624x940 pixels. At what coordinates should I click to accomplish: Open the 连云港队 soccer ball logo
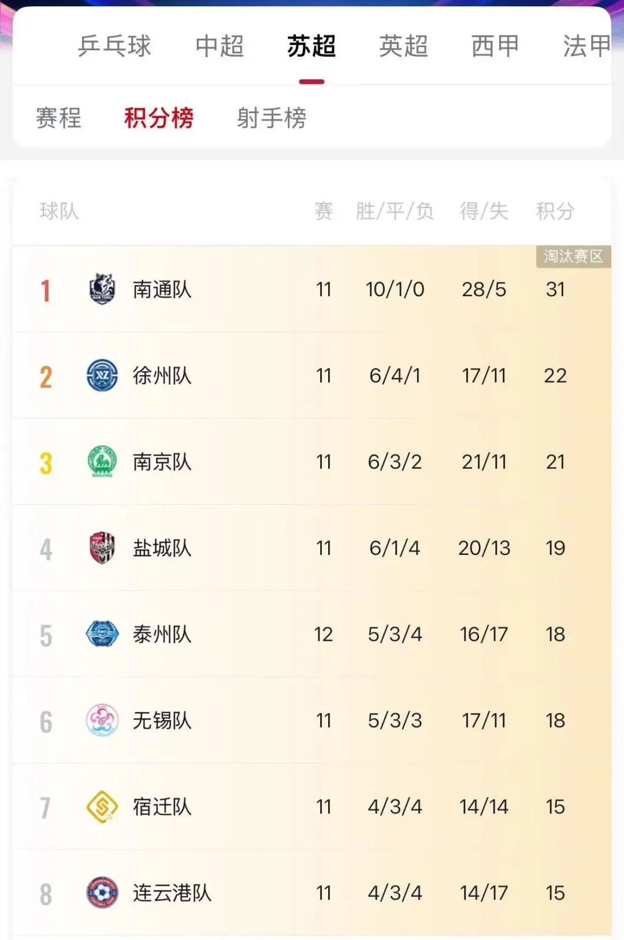[x=102, y=893]
